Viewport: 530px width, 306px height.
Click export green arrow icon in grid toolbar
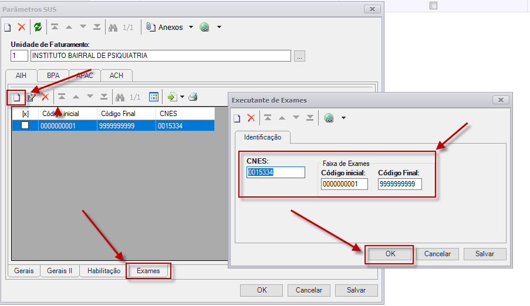(x=173, y=97)
